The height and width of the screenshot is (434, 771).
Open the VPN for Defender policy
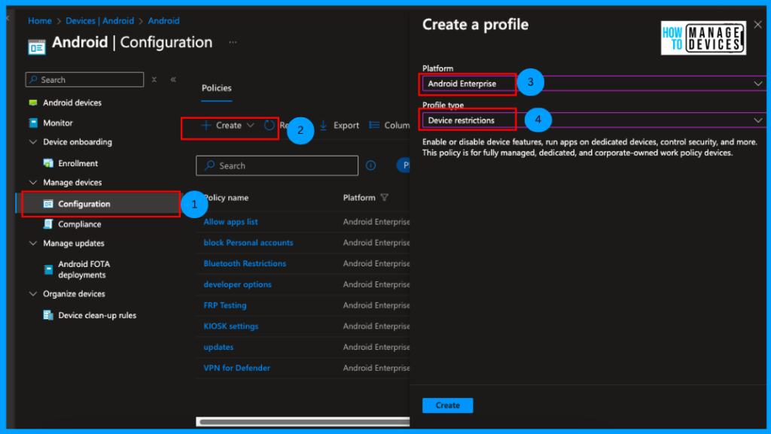[x=237, y=368]
